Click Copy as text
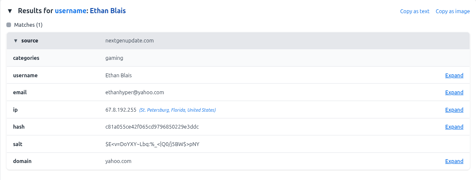 click(414, 11)
